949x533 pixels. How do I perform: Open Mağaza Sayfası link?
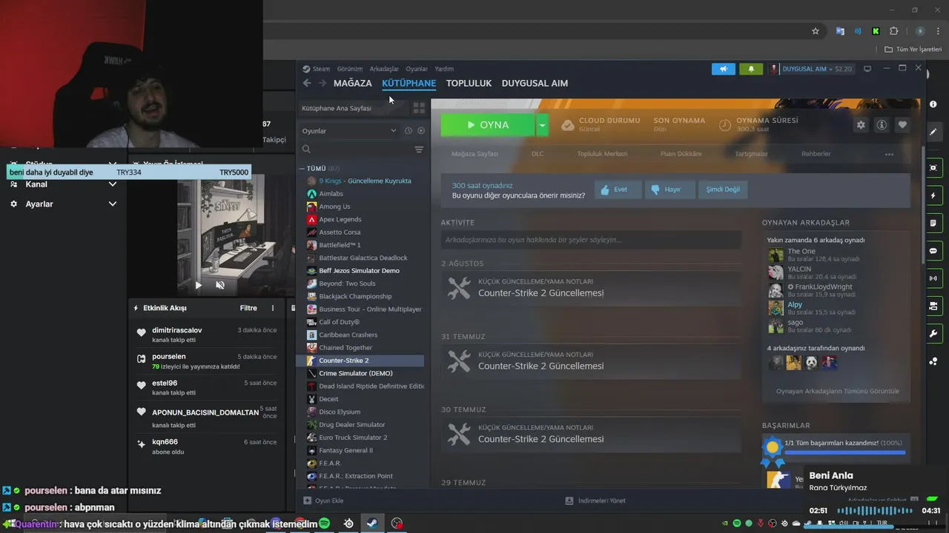474,154
